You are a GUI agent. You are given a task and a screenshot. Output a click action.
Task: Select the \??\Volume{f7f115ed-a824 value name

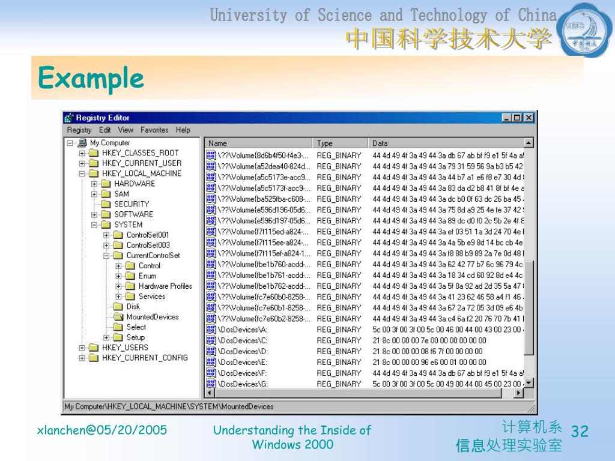coord(263,232)
